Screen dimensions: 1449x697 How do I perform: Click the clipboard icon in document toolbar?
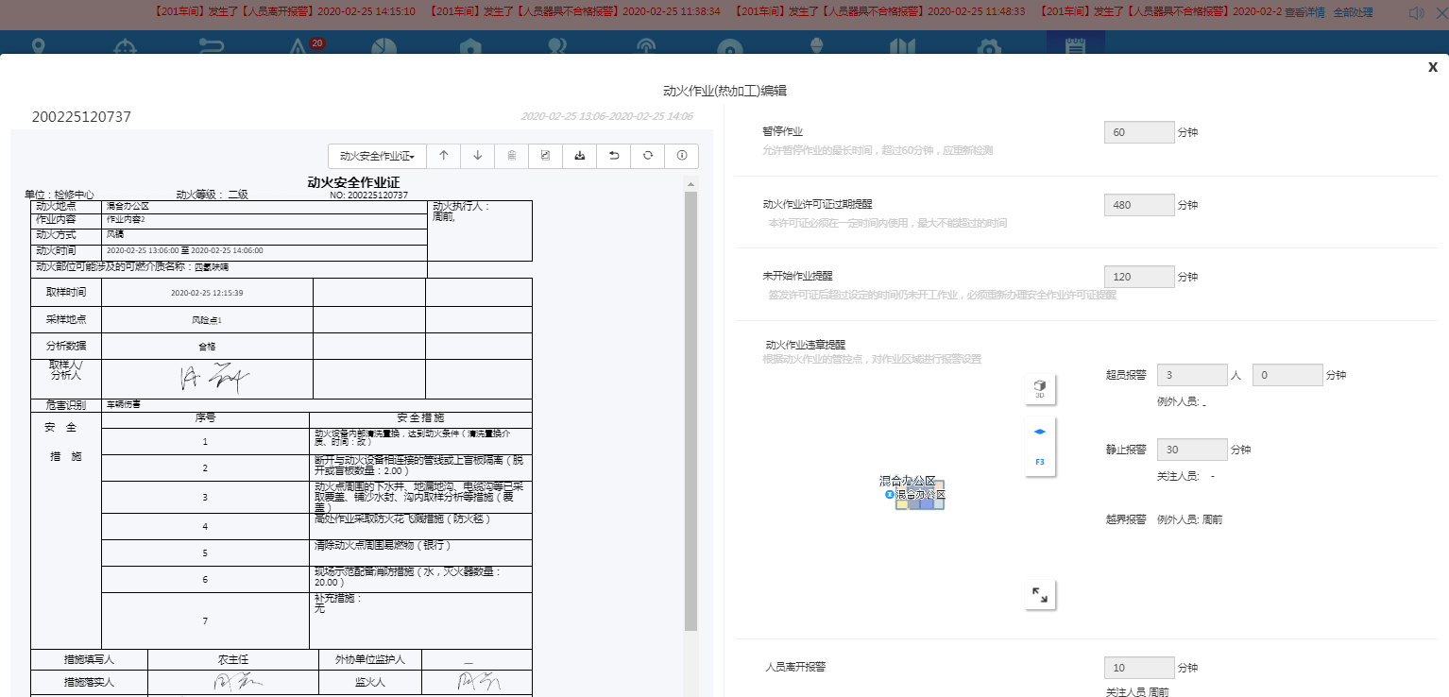(x=511, y=156)
